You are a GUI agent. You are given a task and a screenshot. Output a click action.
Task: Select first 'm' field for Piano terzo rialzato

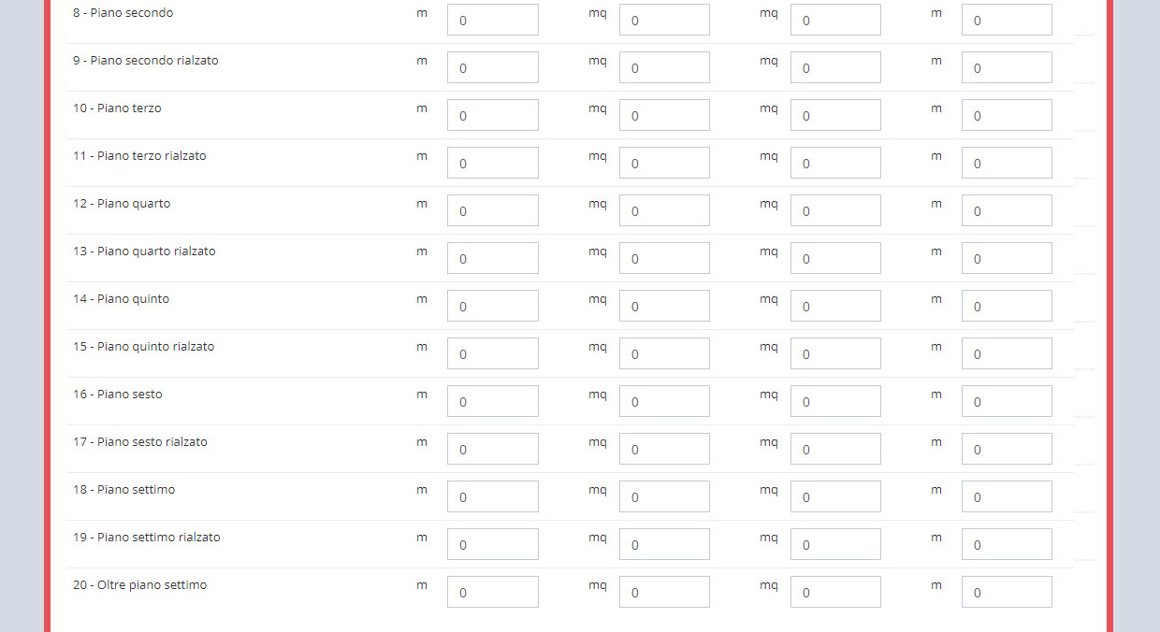point(492,163)
